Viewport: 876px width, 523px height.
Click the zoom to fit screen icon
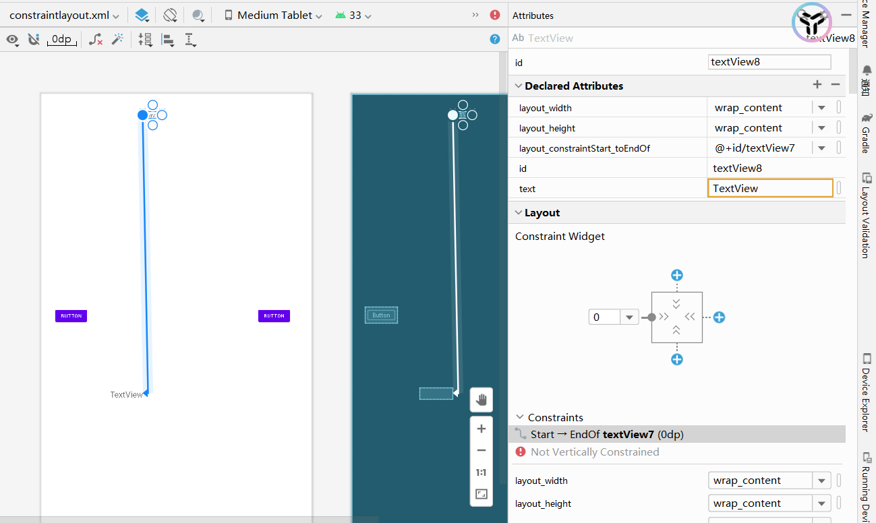481,494
